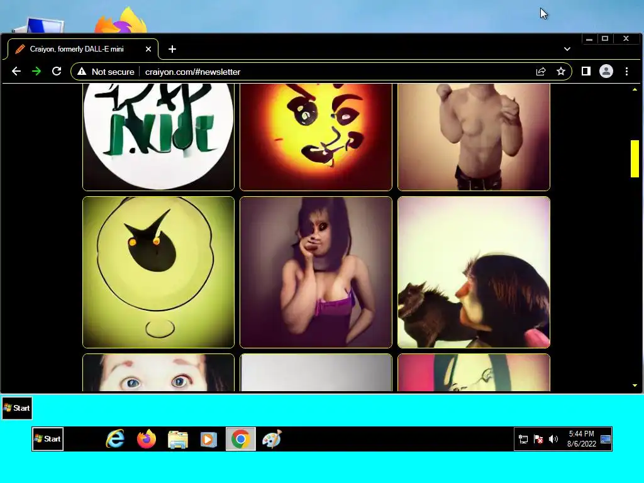
Task: Click the taskbar Start button
Action: (x=48, y=438)
